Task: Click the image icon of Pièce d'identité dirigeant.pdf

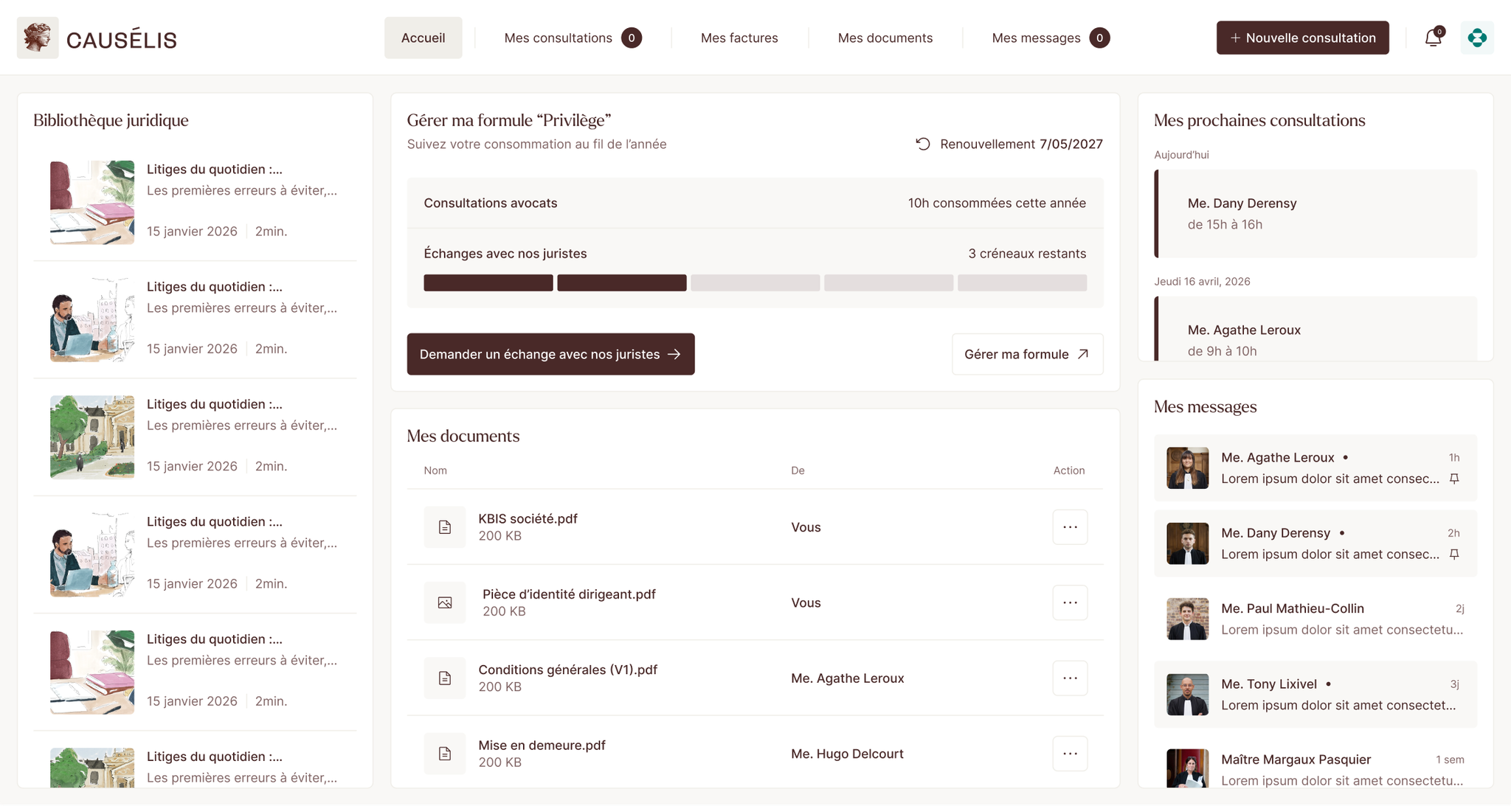Action: [445, 602]
